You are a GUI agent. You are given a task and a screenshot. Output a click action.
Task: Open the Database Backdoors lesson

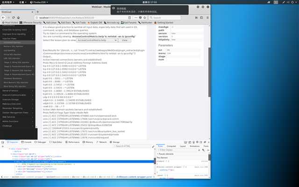tap(13, 79)
